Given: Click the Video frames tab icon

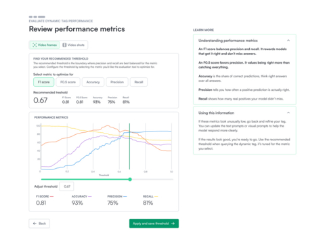Looking at the screenshot, I should click(x=35, y=45).
